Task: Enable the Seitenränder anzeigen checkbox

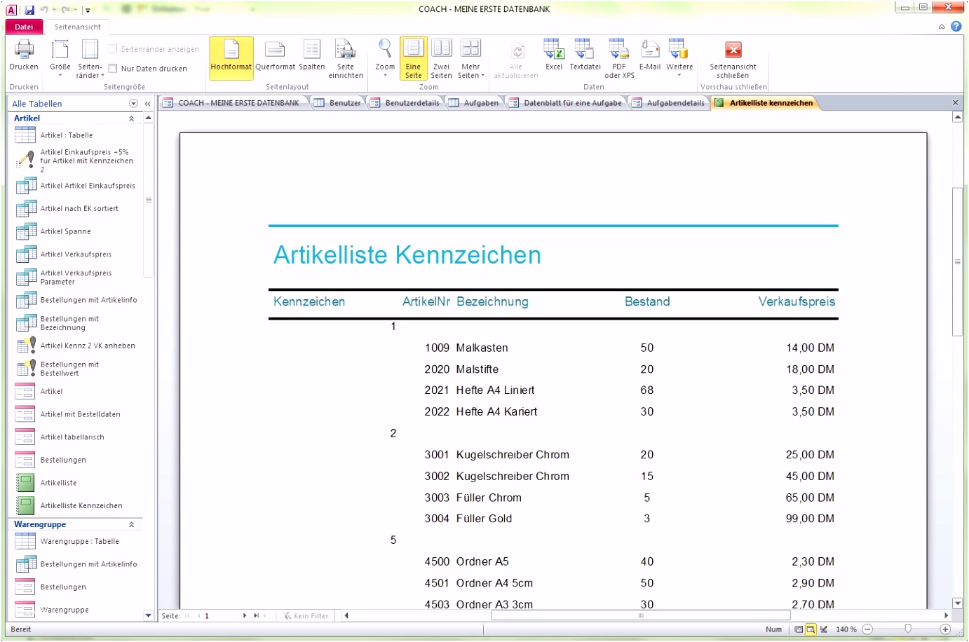Action: pyautogui.click(x=113, y=49)
